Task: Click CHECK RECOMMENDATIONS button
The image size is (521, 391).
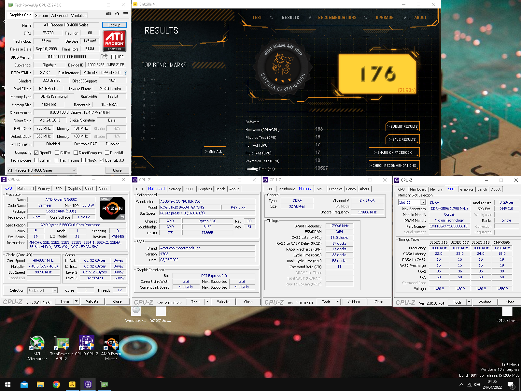Action: point(393,166)
